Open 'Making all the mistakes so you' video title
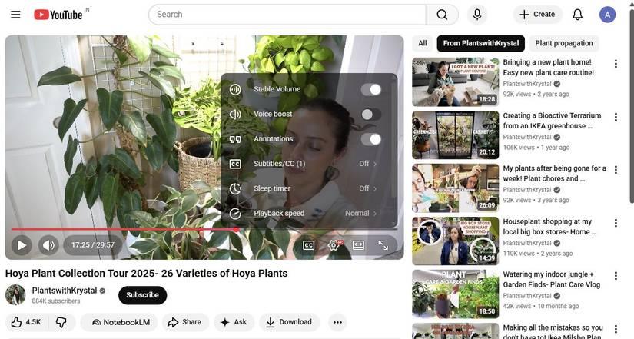This screenshot has height=339, width=634. point(553,331)
